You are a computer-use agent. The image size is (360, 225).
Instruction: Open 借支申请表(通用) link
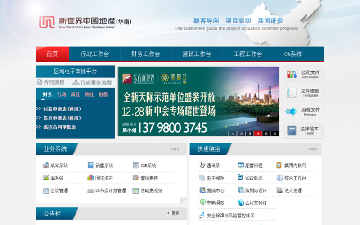click(62, 118)
